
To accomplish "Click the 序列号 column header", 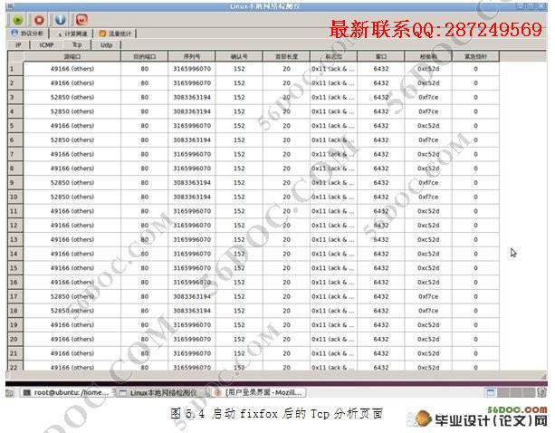I will tap(192, 56).
